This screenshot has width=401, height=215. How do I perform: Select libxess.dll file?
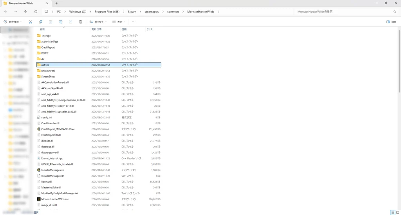[47, 182]
